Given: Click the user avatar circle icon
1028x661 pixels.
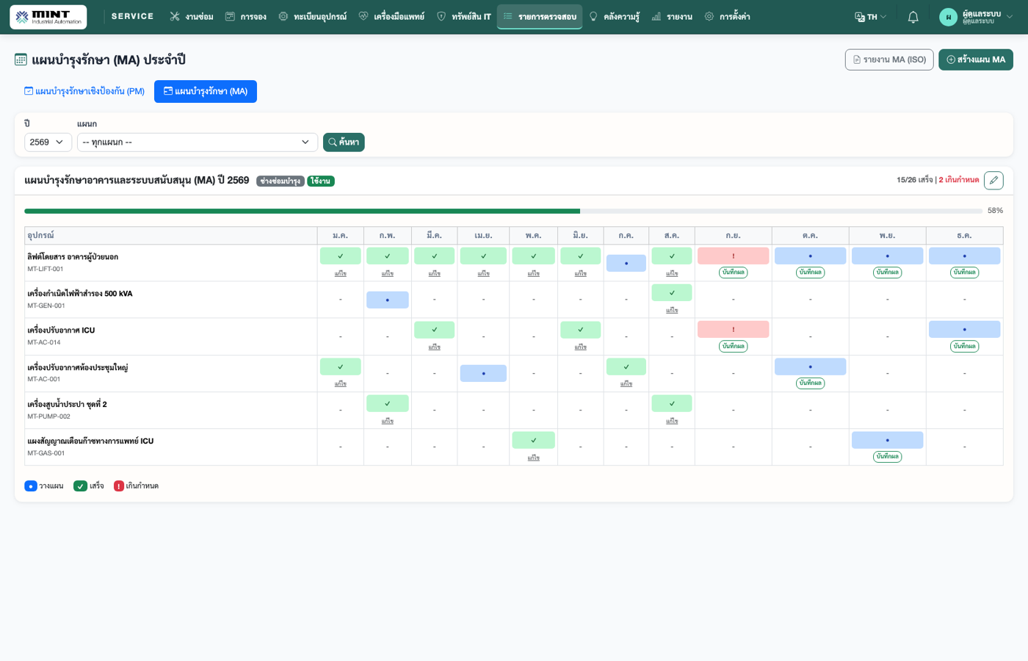Looking at the screenshot, I should pyautogui.click(x=948, y=17).
